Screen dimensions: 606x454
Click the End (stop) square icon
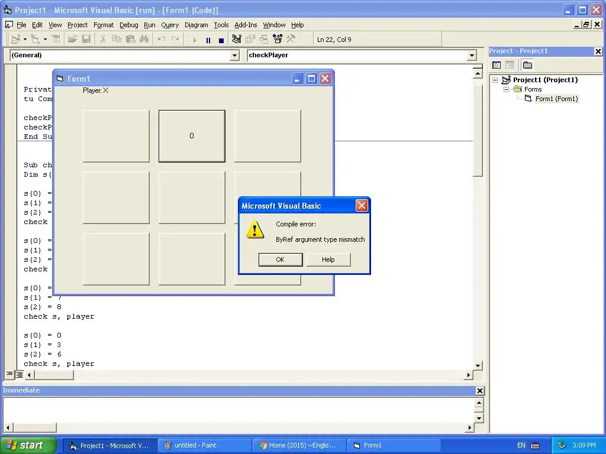[x=221, y=40]
